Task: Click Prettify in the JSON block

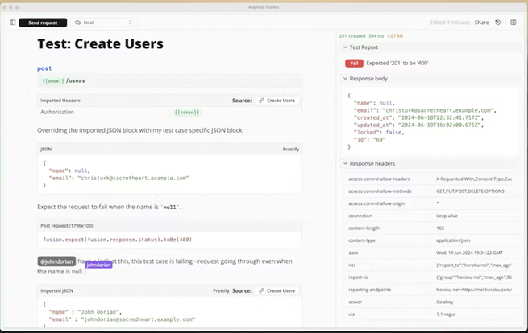Action: tap(291, 149)
